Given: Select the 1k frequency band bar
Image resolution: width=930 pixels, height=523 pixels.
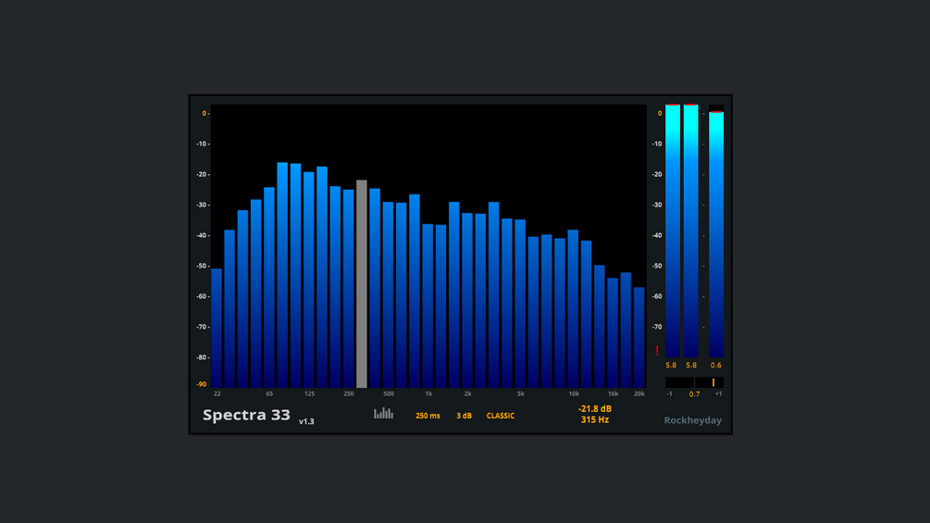Looking at the screenshot, I should (x=428, y=306).
